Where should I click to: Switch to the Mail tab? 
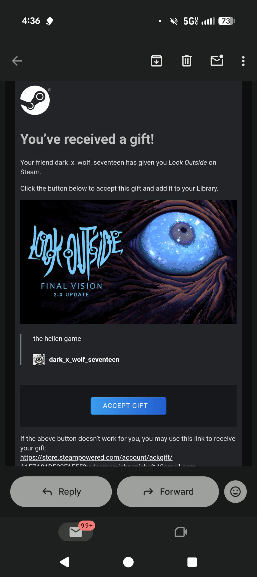(x=76, y=532)
